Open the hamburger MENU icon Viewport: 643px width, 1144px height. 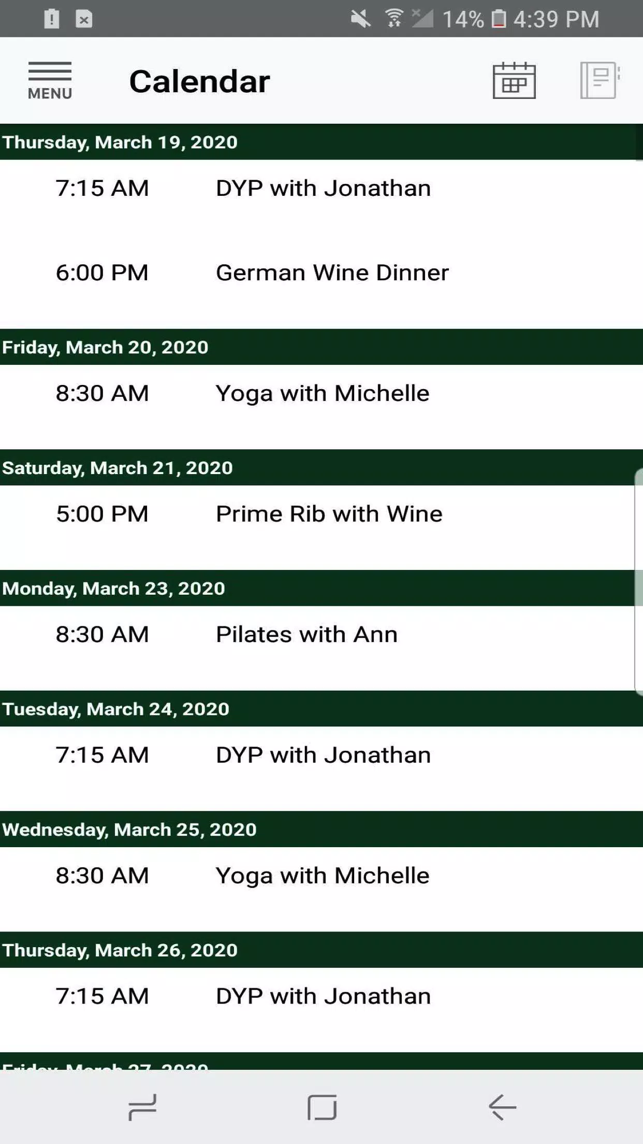click(x=50, y=80)
